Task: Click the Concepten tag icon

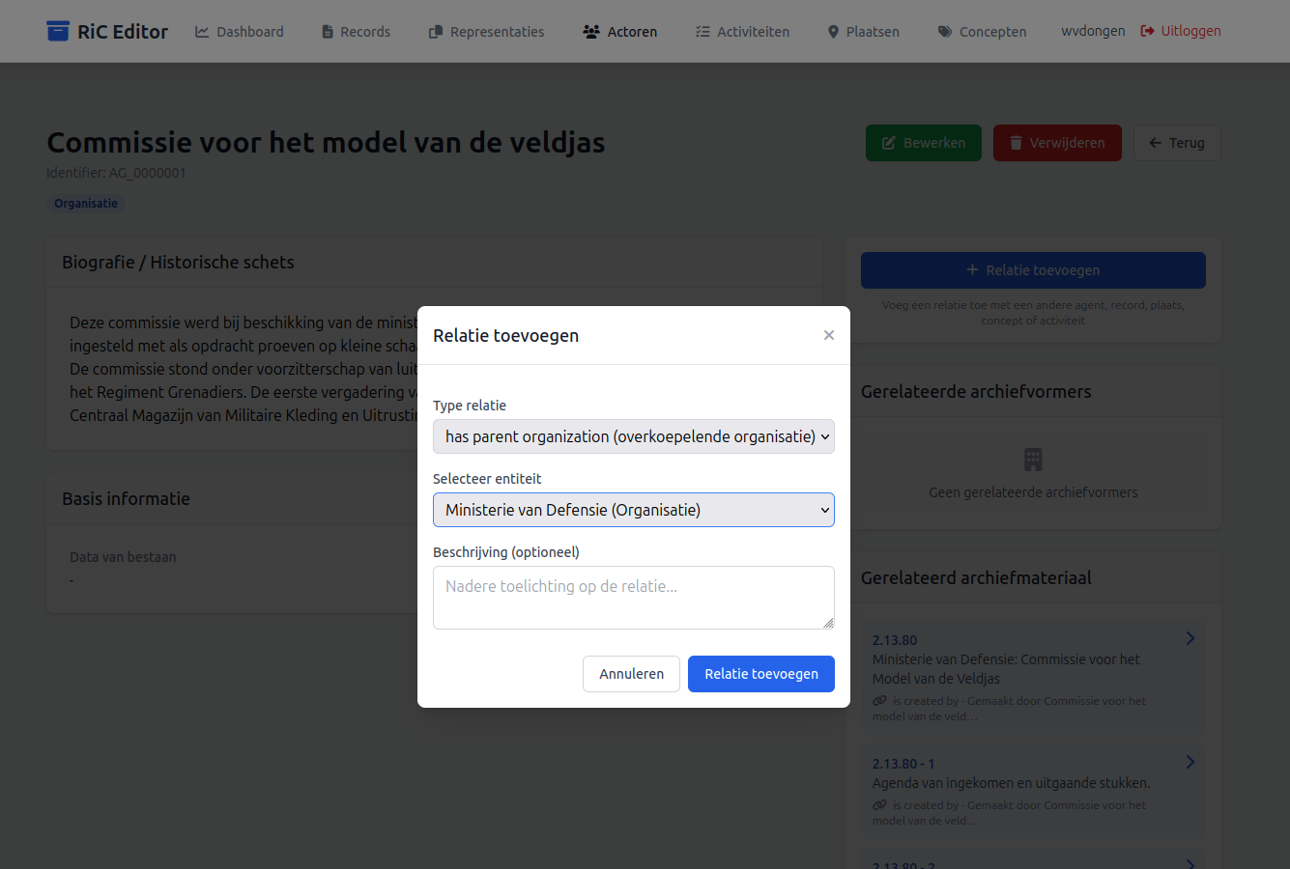Action: (x=945, y=32)
